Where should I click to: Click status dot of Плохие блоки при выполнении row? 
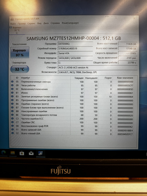(x=12, y=107)
